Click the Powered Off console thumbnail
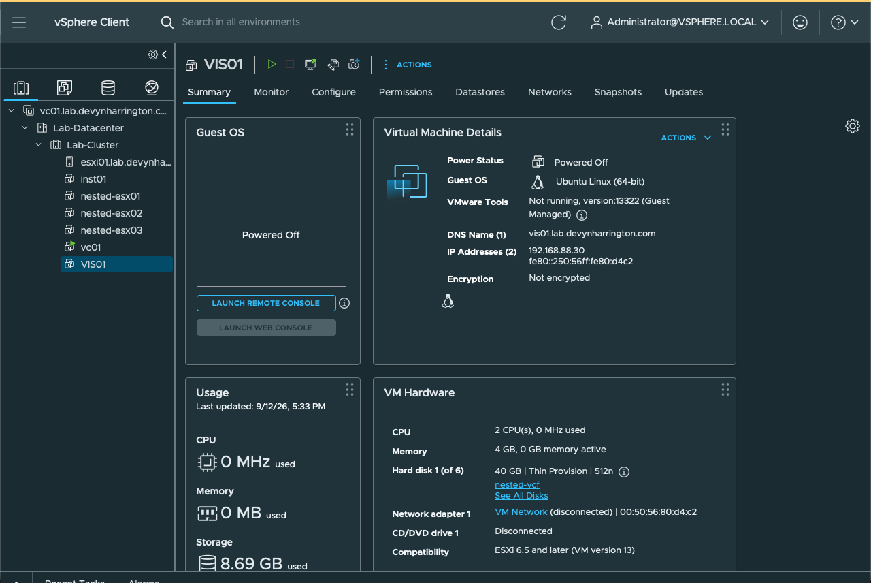The image size is (871, 583). point(272,236)
